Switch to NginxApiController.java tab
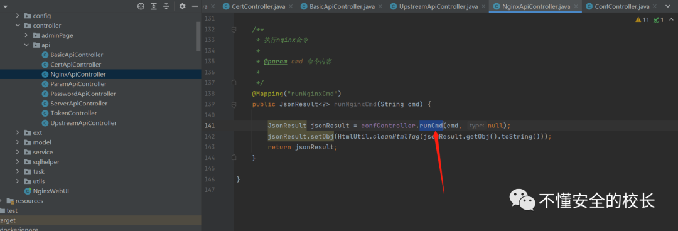This screenshot has height=231, width=678. [x=535, y=6]
